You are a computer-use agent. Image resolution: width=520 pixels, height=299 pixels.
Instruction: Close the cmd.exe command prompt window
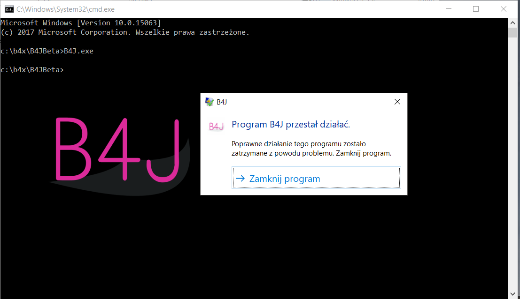tap(504, 9)
